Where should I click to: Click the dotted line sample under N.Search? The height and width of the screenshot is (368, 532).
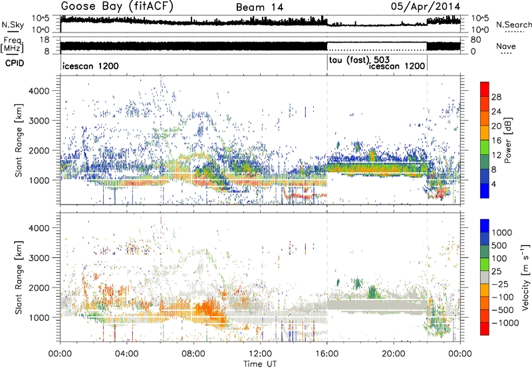[x=514, y=32]
